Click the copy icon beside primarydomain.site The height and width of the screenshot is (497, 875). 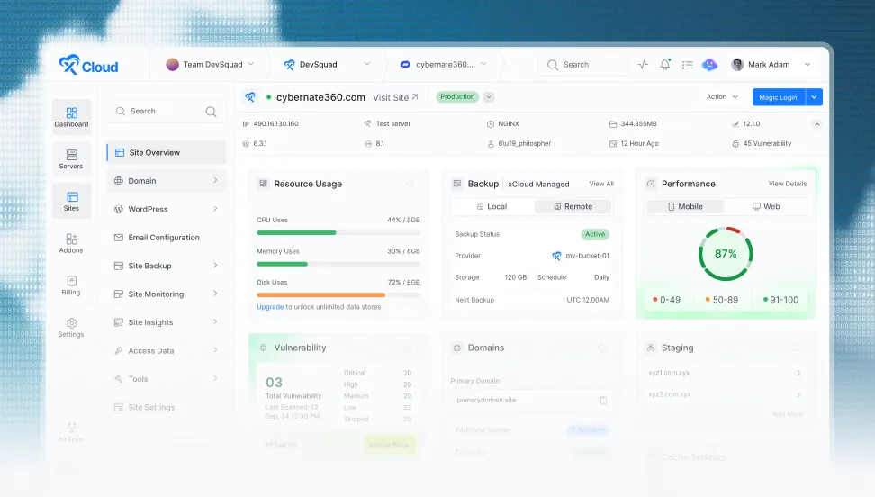click(602, 401)
